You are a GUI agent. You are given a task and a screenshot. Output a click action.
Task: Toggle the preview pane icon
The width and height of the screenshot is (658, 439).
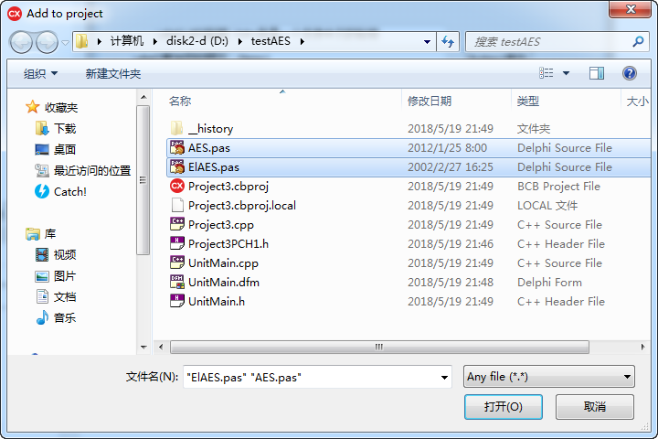596,73
